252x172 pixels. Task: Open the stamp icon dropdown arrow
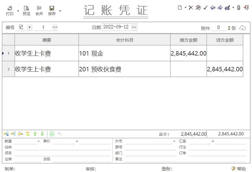(x=233, y=7)
